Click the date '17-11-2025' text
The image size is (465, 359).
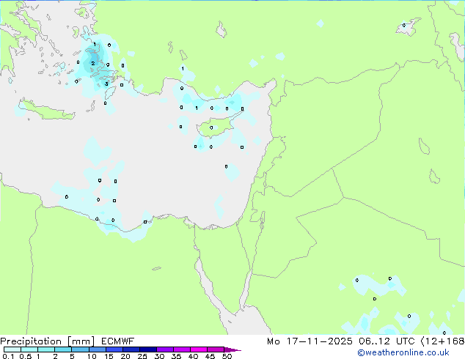point(319,341)
